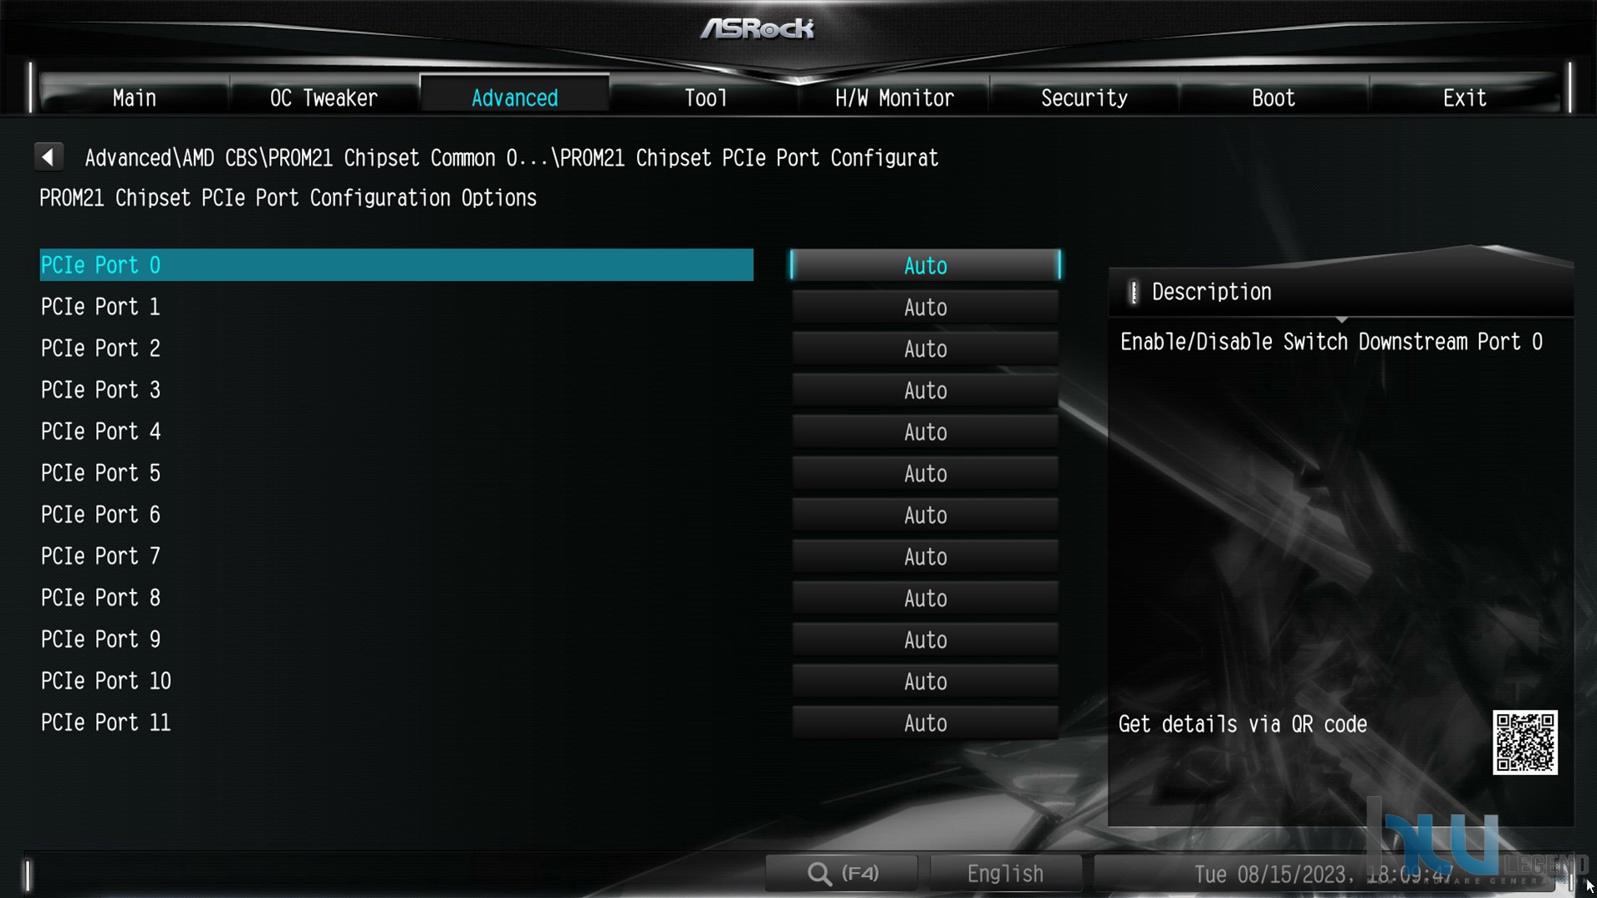Select the PCIe Port 1 row
This screenshot has height=898, width=1597.
(396, 307)
